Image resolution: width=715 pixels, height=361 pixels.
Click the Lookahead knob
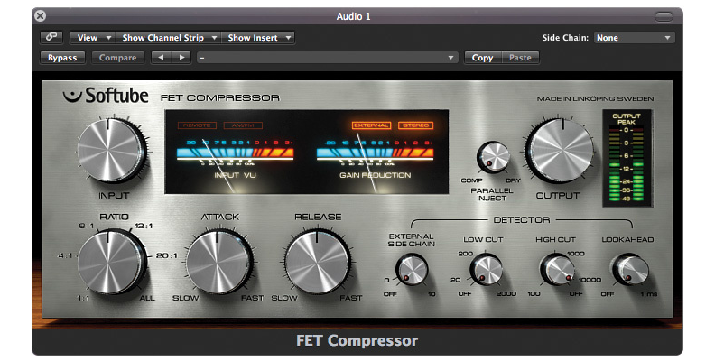click(x=631, y=270)
